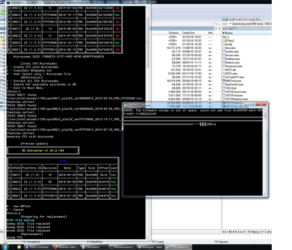Click the F5 Copia function button
This screenshot has height=250, width=292.
click(158, 242)
